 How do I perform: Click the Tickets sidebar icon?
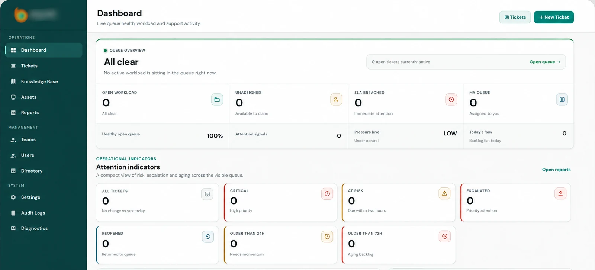pos(13,66)
